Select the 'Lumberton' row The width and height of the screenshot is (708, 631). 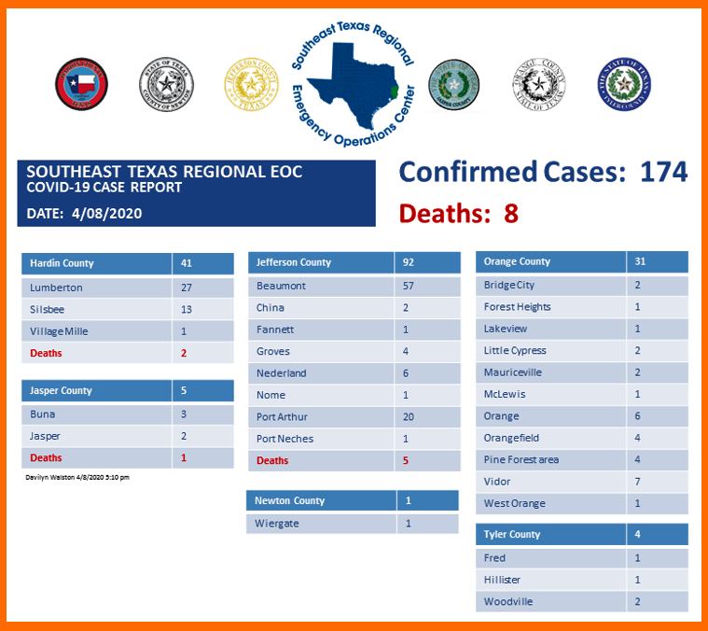pos(128,287)
